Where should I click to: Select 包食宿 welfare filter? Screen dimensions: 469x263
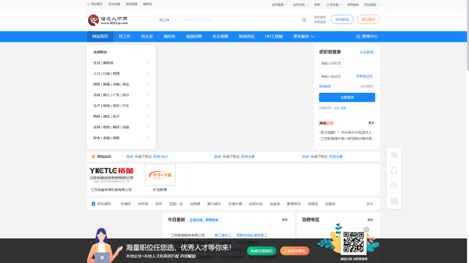(x=275, y=204)
